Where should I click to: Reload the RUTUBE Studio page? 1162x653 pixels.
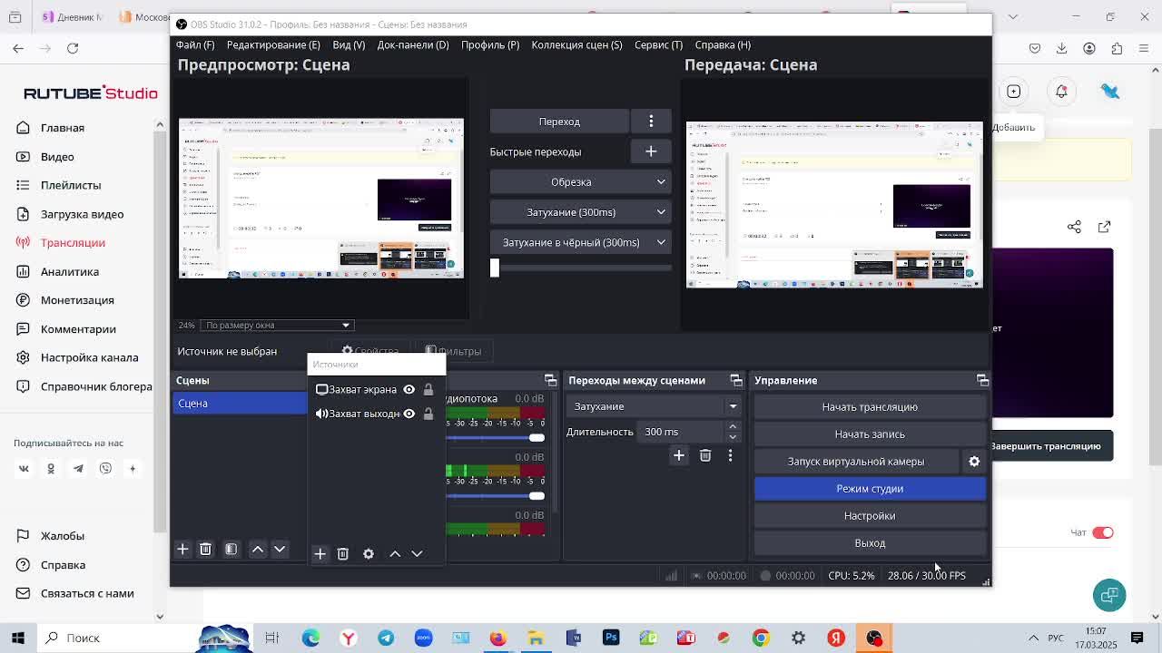73,48
